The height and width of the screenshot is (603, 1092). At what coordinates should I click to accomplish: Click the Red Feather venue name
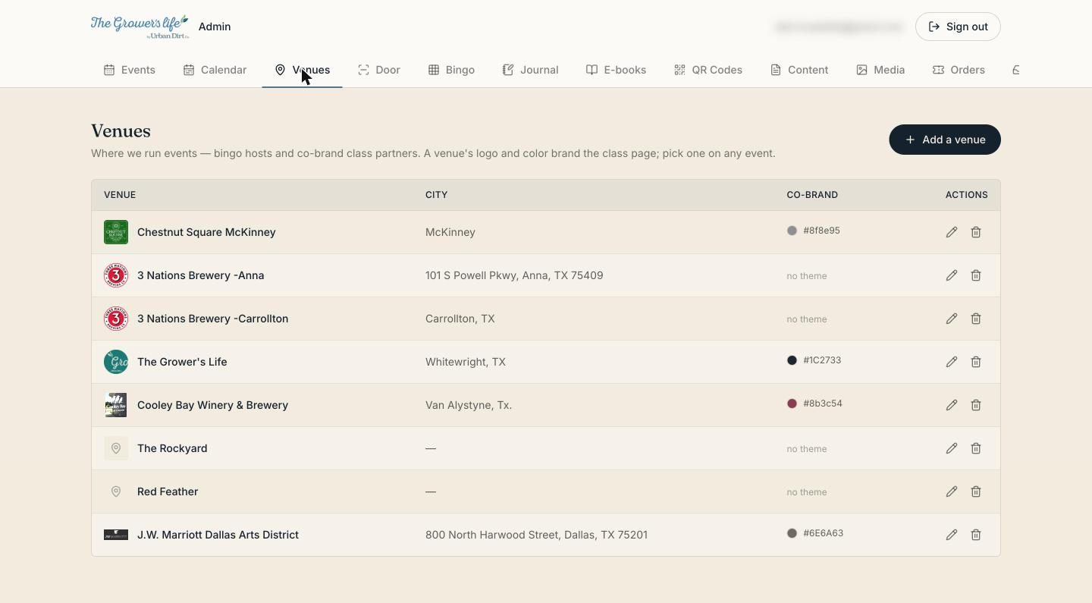tap(168, 492)
